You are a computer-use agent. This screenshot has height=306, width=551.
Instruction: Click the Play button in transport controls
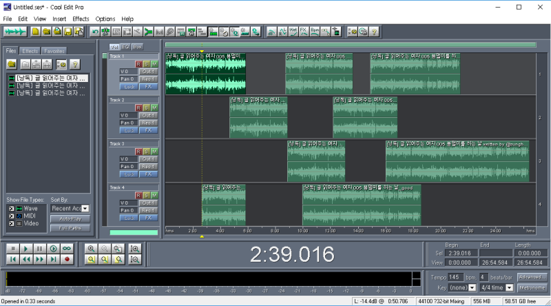click(x=26, y=248)
